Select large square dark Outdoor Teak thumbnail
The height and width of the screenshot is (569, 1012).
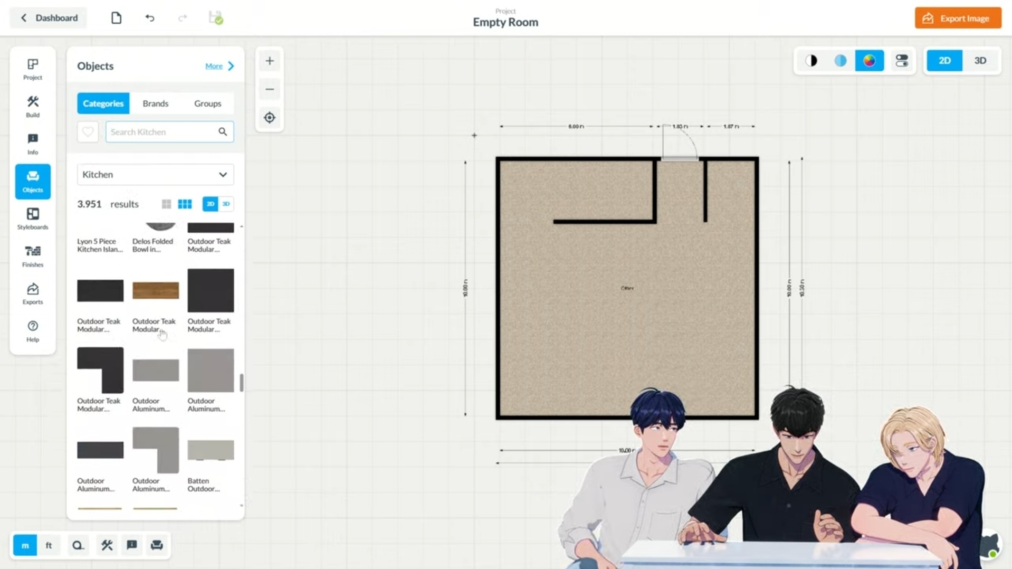tap(211, 290)
